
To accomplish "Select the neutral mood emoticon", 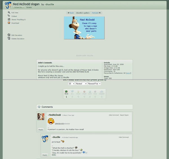I will (x=102, y=92).
